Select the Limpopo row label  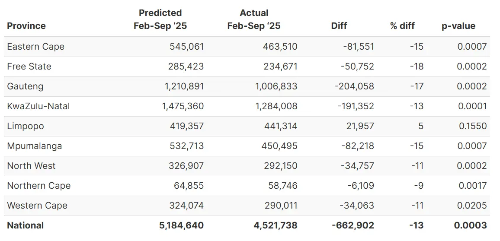(25, 126)
